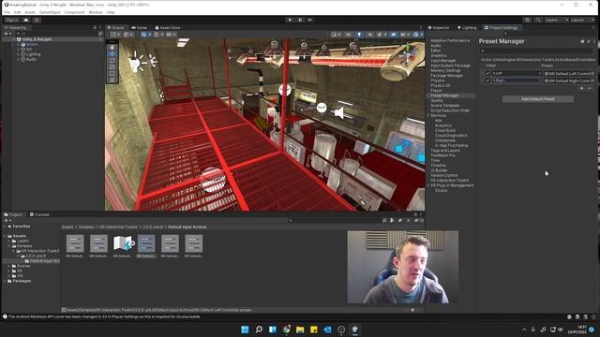Image resolution: width=600 pixels, height=337 pixels.
Task: Select the Scenes folder in Project tree
Action: [23, 266]
